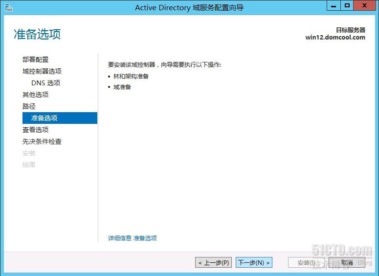Click 域准备 bullet text

click(x=122, y=87)
